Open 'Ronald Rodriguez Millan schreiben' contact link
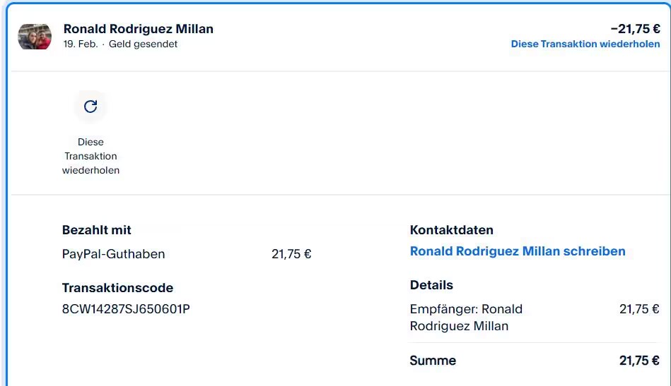671x386 pixels. [518, 251]
